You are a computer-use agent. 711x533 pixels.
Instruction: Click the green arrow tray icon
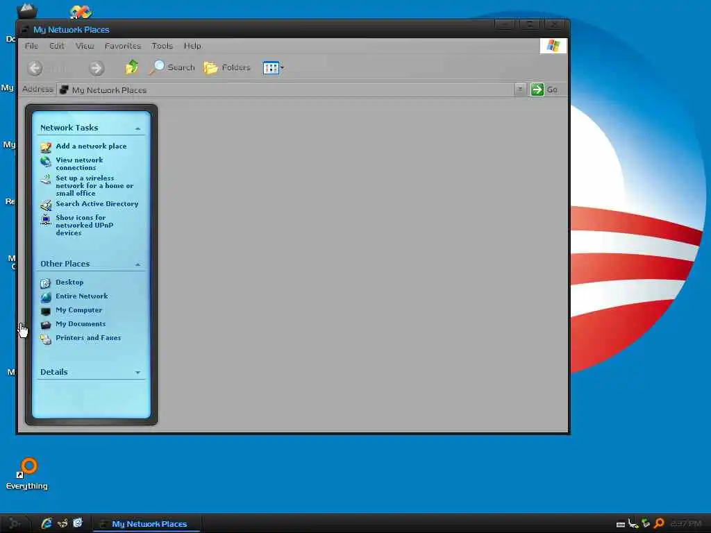click(x=646, y=523)
